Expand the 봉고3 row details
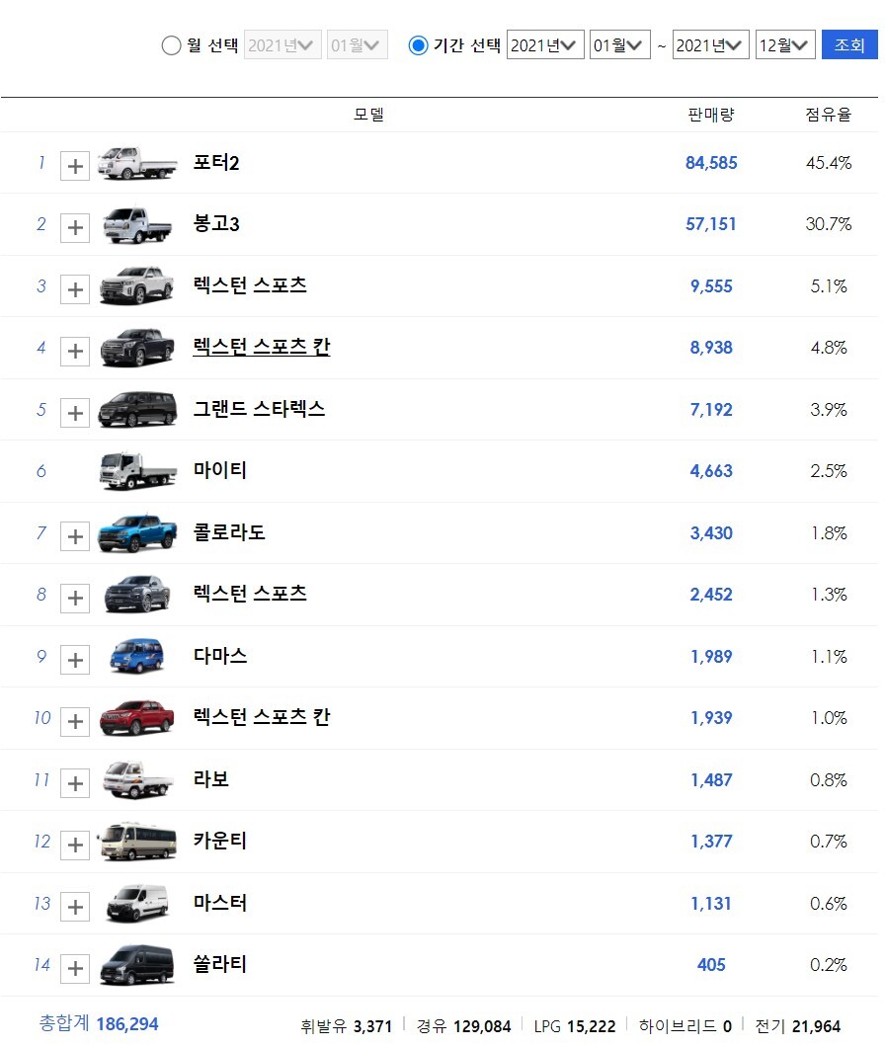This screenshot has width=886, height=1048. pos(75,227)
